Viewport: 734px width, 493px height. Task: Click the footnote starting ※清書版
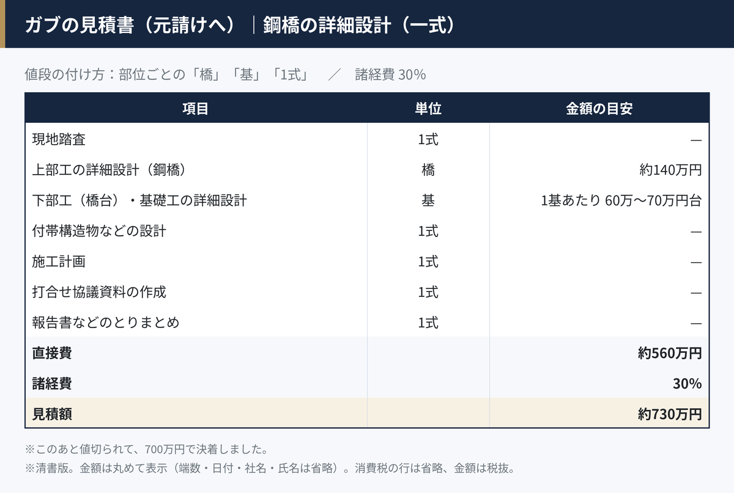pyautogui.click(x=270, y=469)
